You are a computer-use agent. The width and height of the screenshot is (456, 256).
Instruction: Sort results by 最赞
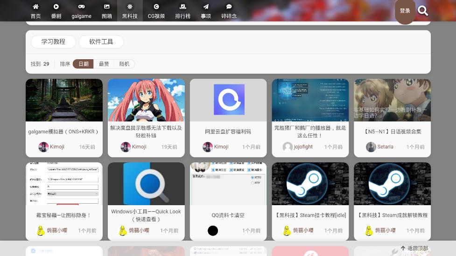[104, 64]
